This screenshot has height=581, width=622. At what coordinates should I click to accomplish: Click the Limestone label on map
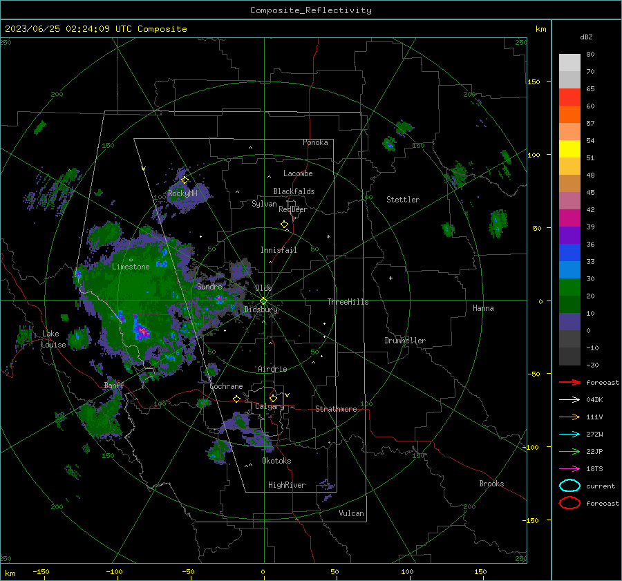tap(131, 267)
